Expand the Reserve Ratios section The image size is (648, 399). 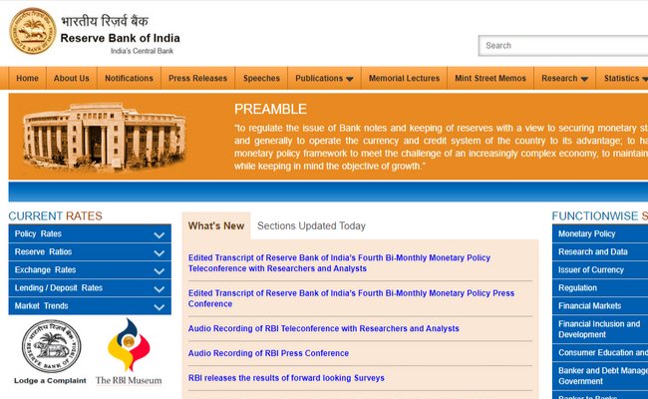[x=89, y=252]
